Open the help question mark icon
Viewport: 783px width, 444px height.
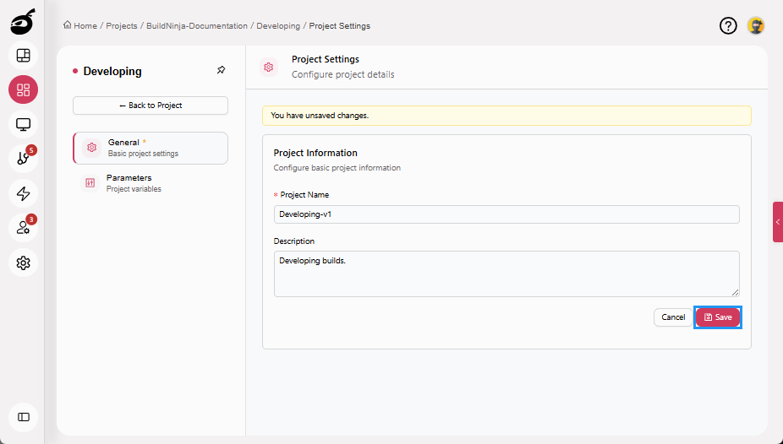point(728,25)
